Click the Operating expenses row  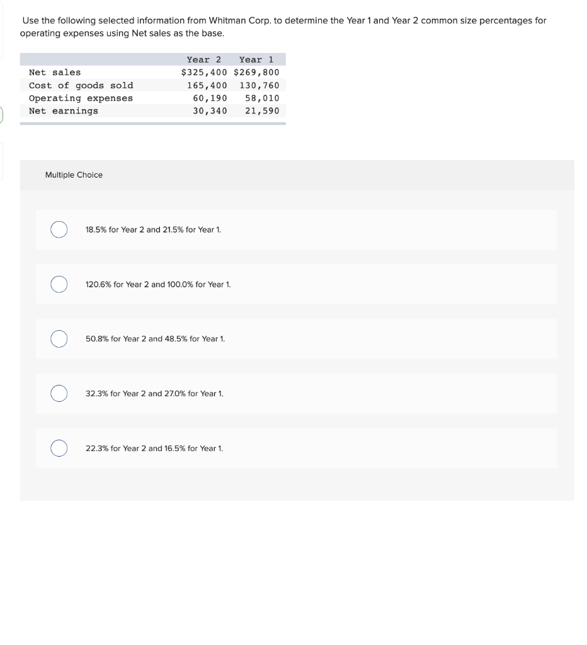point(82,98)
